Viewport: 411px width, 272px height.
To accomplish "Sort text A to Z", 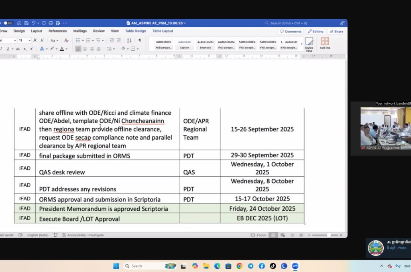I will [x=129, y=40].
